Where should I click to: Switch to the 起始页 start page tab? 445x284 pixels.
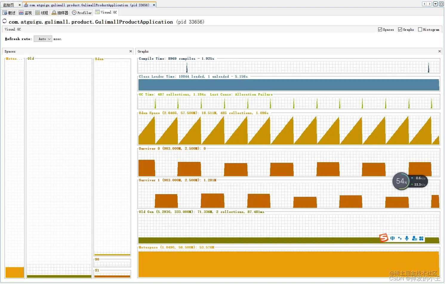[9, 5]
